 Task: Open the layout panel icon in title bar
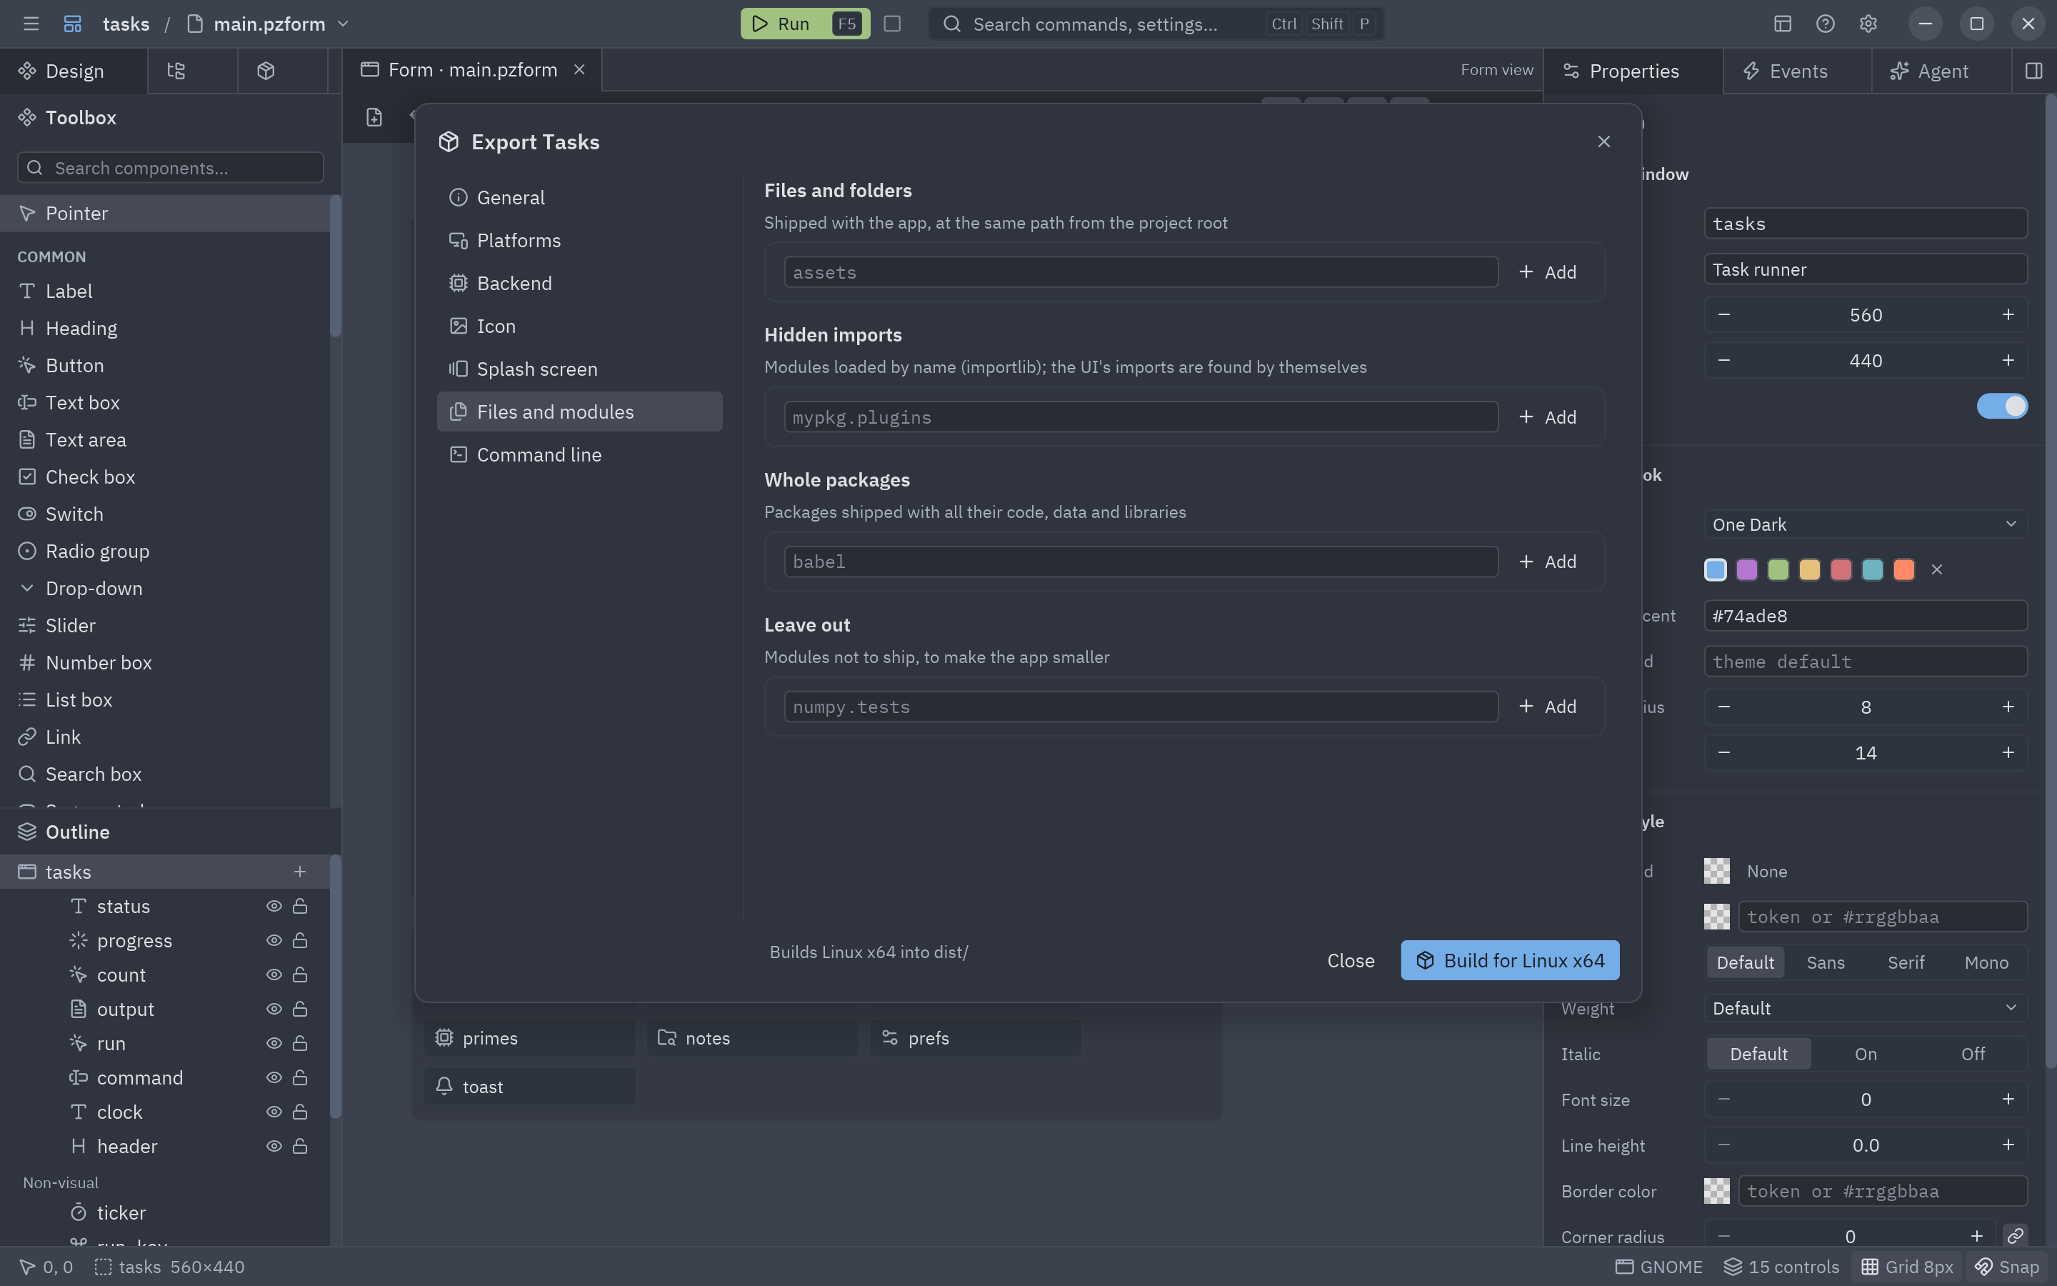1783,24
